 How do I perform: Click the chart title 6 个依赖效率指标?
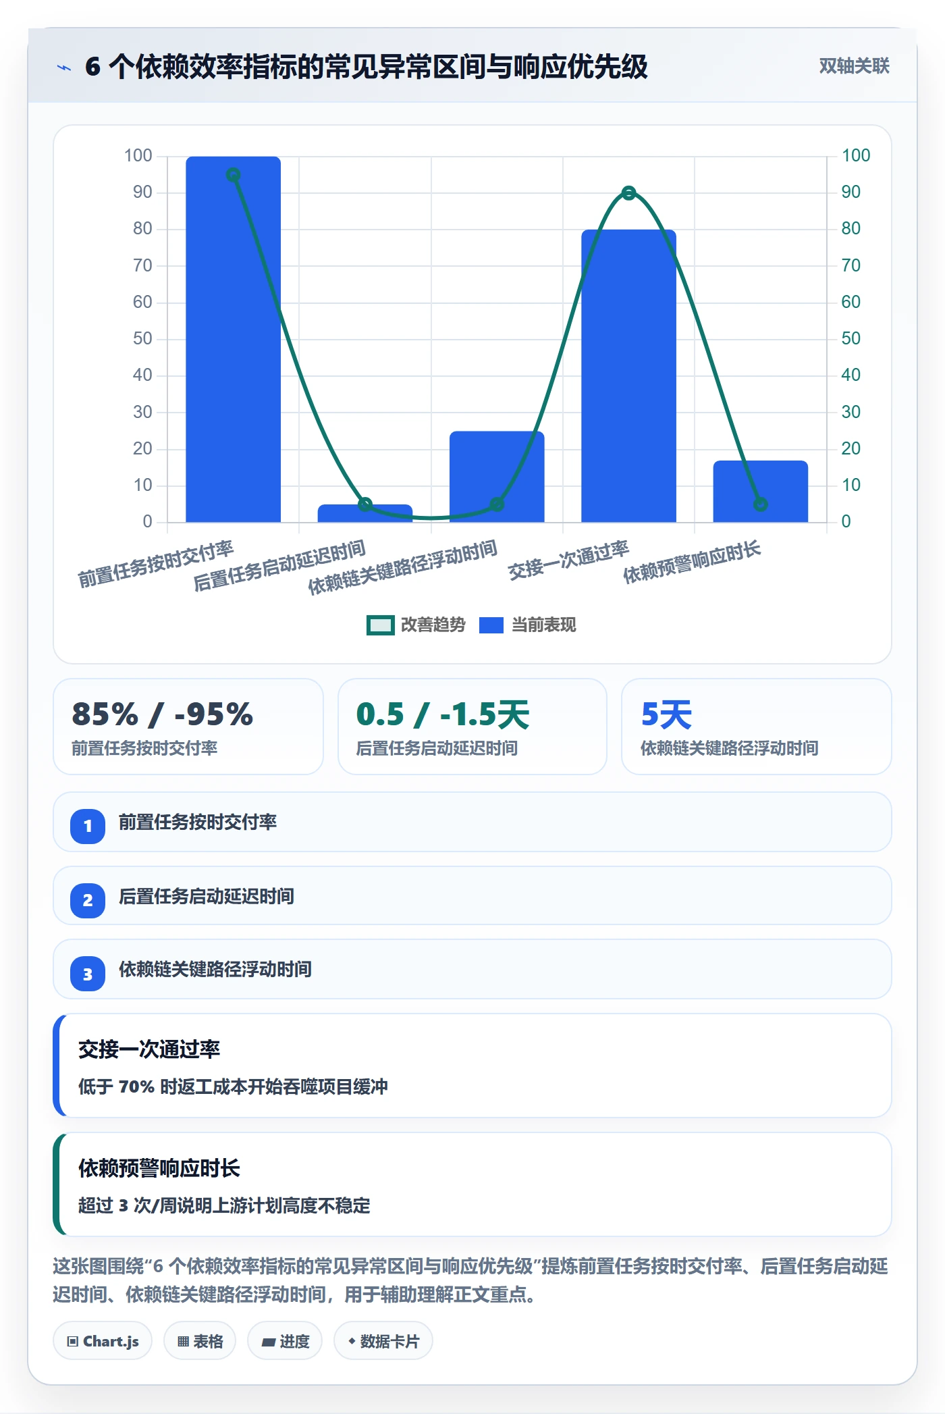pos(366,66)
